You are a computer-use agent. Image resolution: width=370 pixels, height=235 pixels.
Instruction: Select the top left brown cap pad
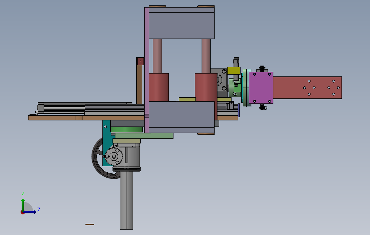[x=157, y=6]
